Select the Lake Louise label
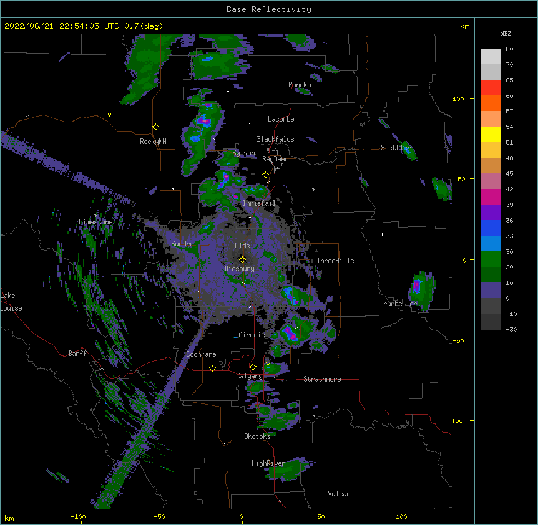The width and height of the screenshot is (538, 525). point(10,302)
